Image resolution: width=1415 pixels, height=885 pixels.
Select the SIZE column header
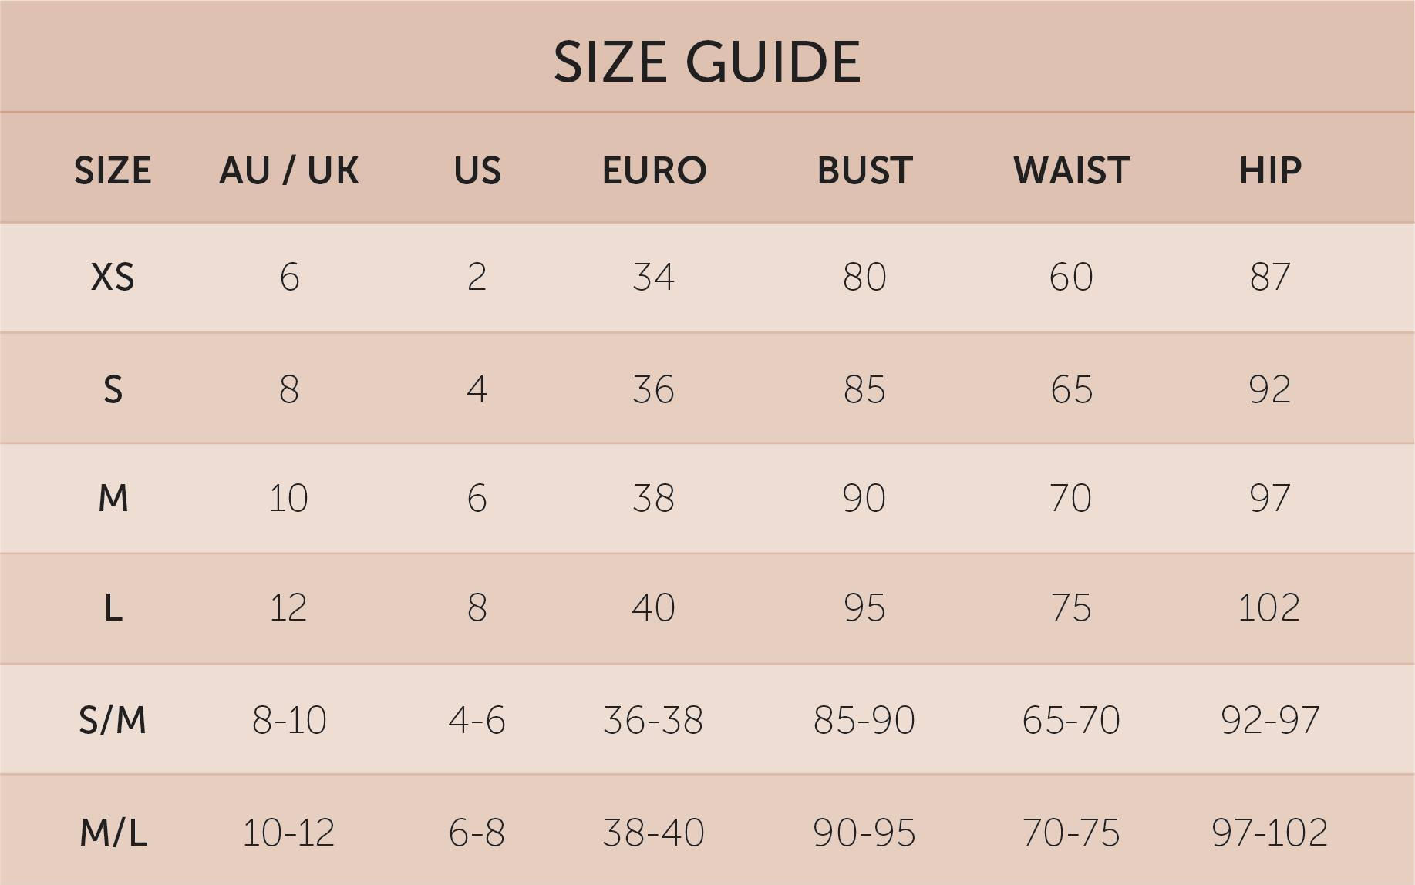pos(113,170)
